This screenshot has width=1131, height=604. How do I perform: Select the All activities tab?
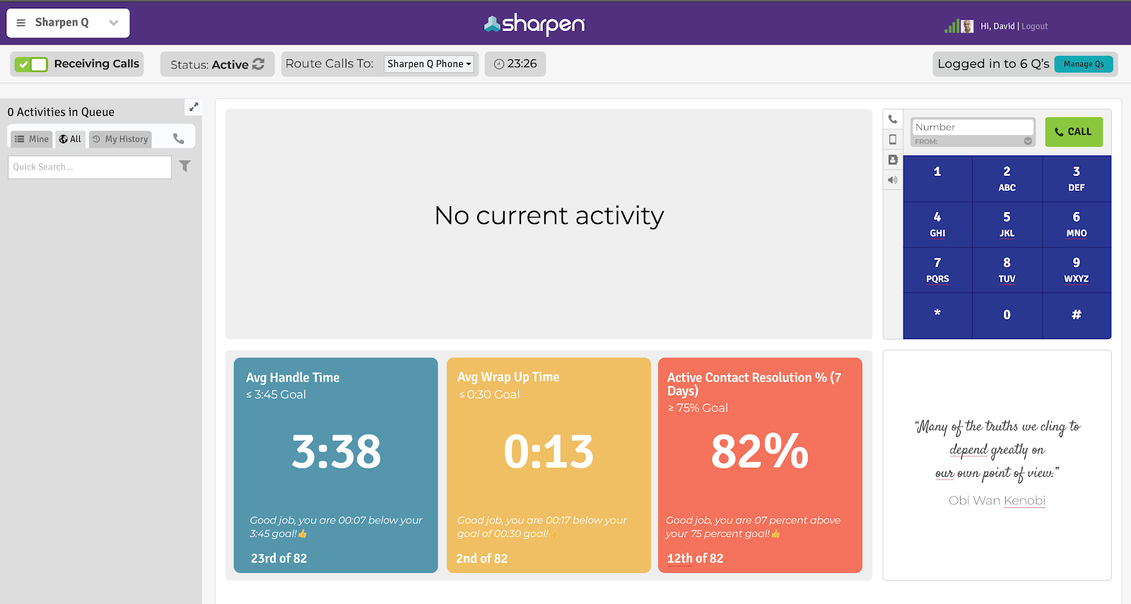point(70,139)
